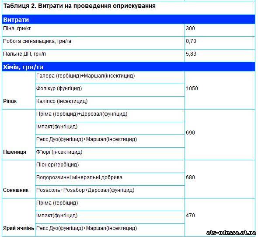The width and height of the screenshot is (258, 237).
Task: Select the 'Пшениця' crop label
Action: 14,152
